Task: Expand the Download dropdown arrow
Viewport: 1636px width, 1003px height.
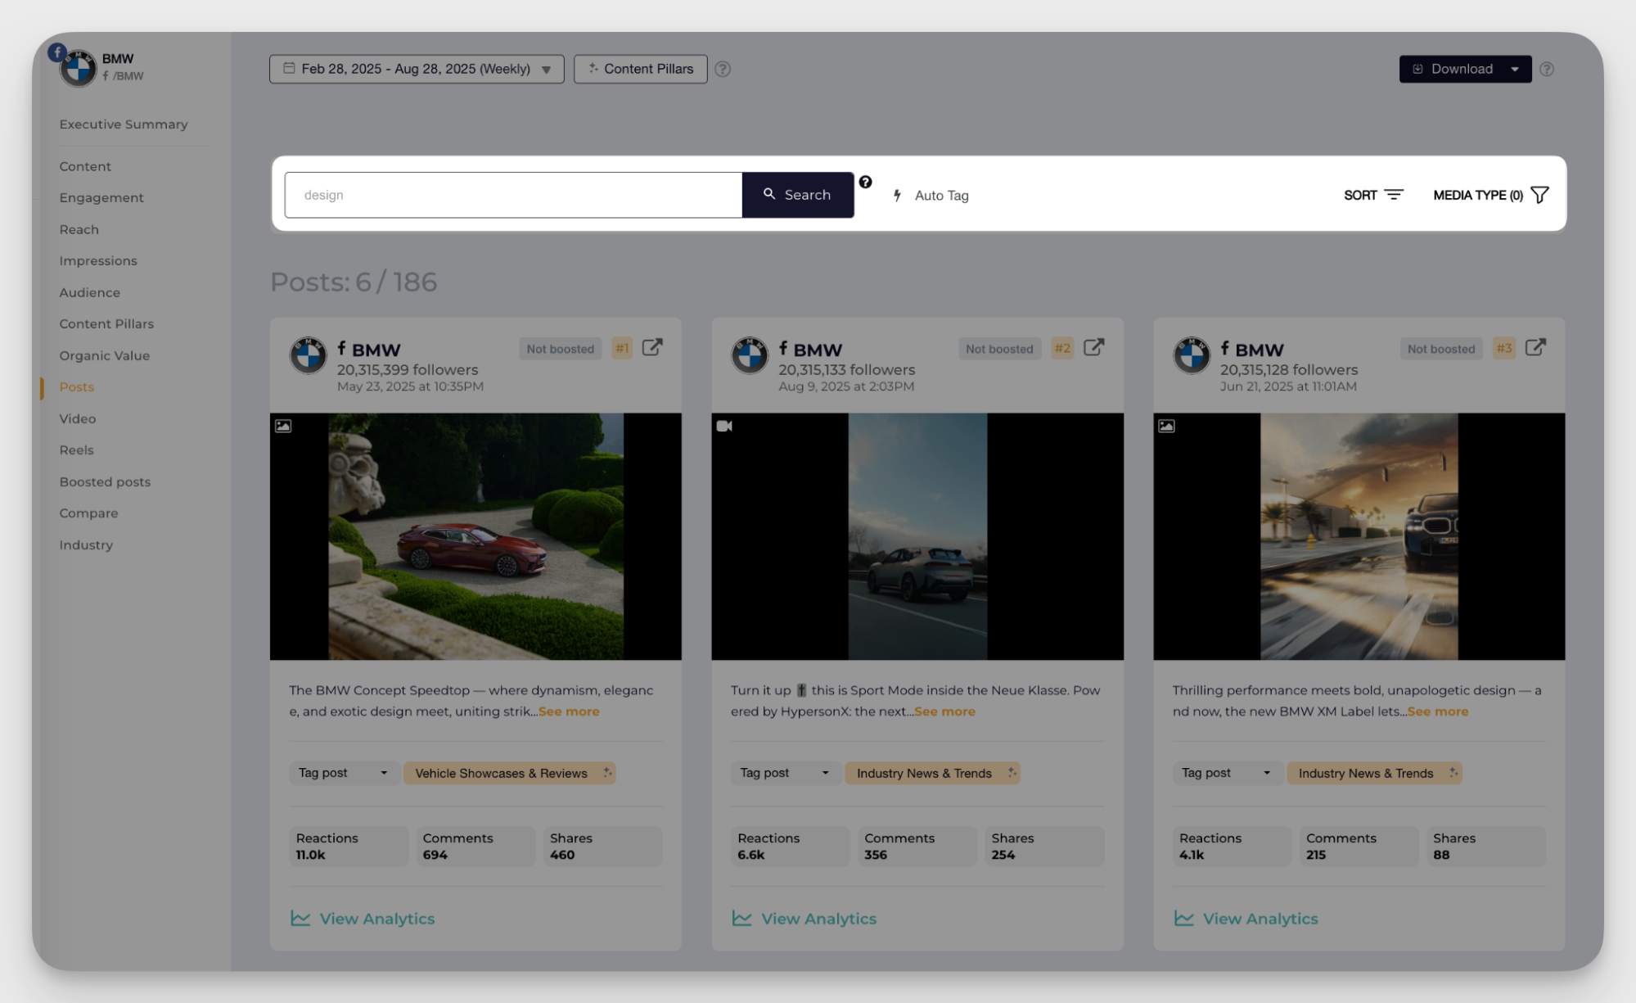Action: coord(1515,70)
